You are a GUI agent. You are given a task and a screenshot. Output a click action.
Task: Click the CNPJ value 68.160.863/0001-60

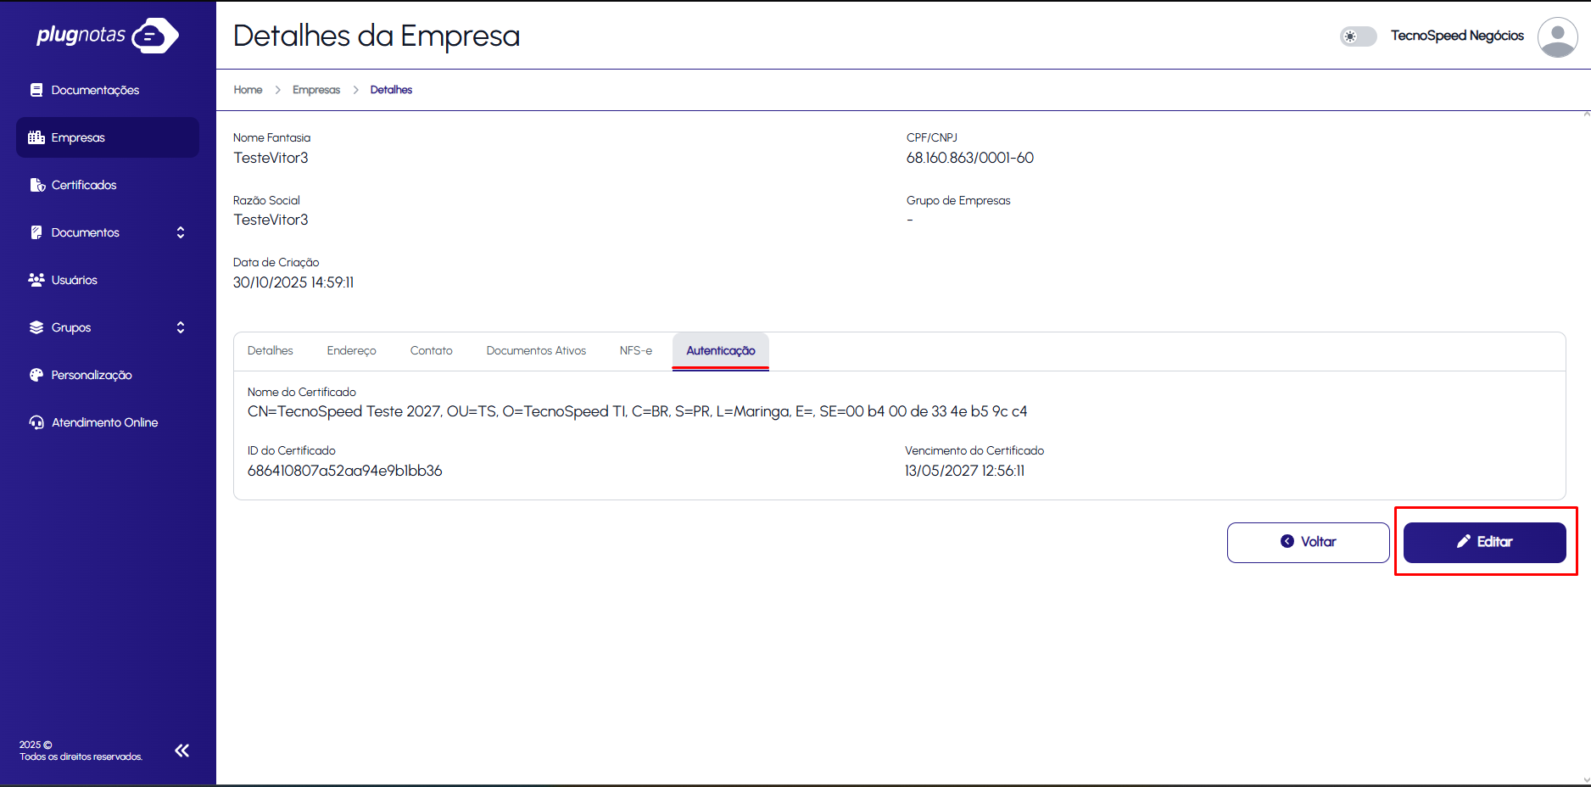[x=970, y=158]
